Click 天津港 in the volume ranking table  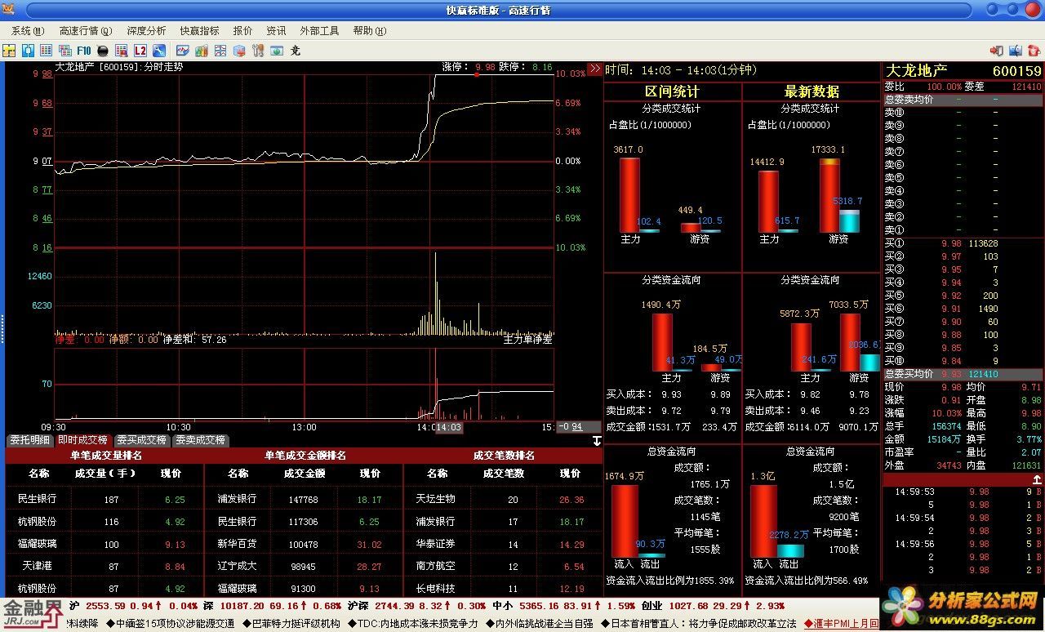(37, 566)
